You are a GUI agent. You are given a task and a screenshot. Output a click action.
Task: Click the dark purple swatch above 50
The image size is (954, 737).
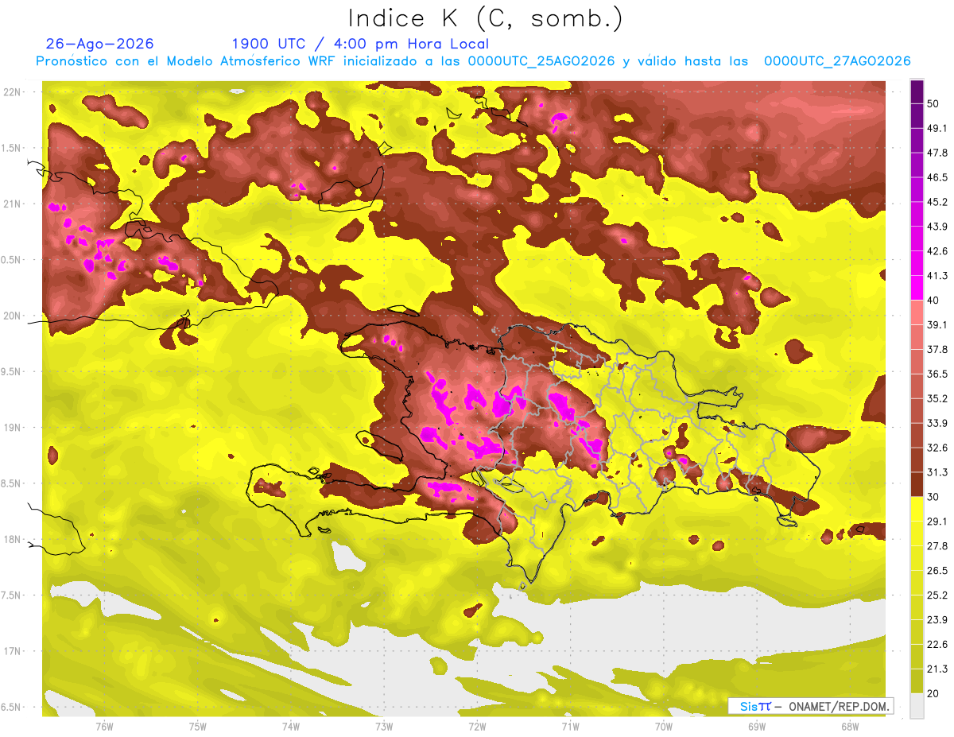click(x=917, y=92)
